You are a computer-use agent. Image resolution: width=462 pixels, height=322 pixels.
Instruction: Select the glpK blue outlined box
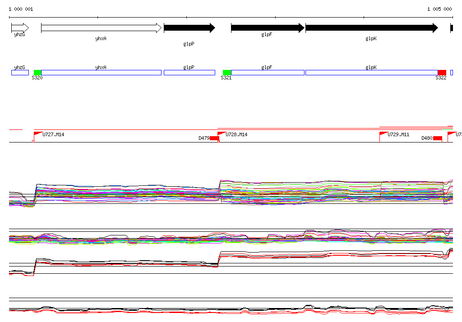[372, 73]
